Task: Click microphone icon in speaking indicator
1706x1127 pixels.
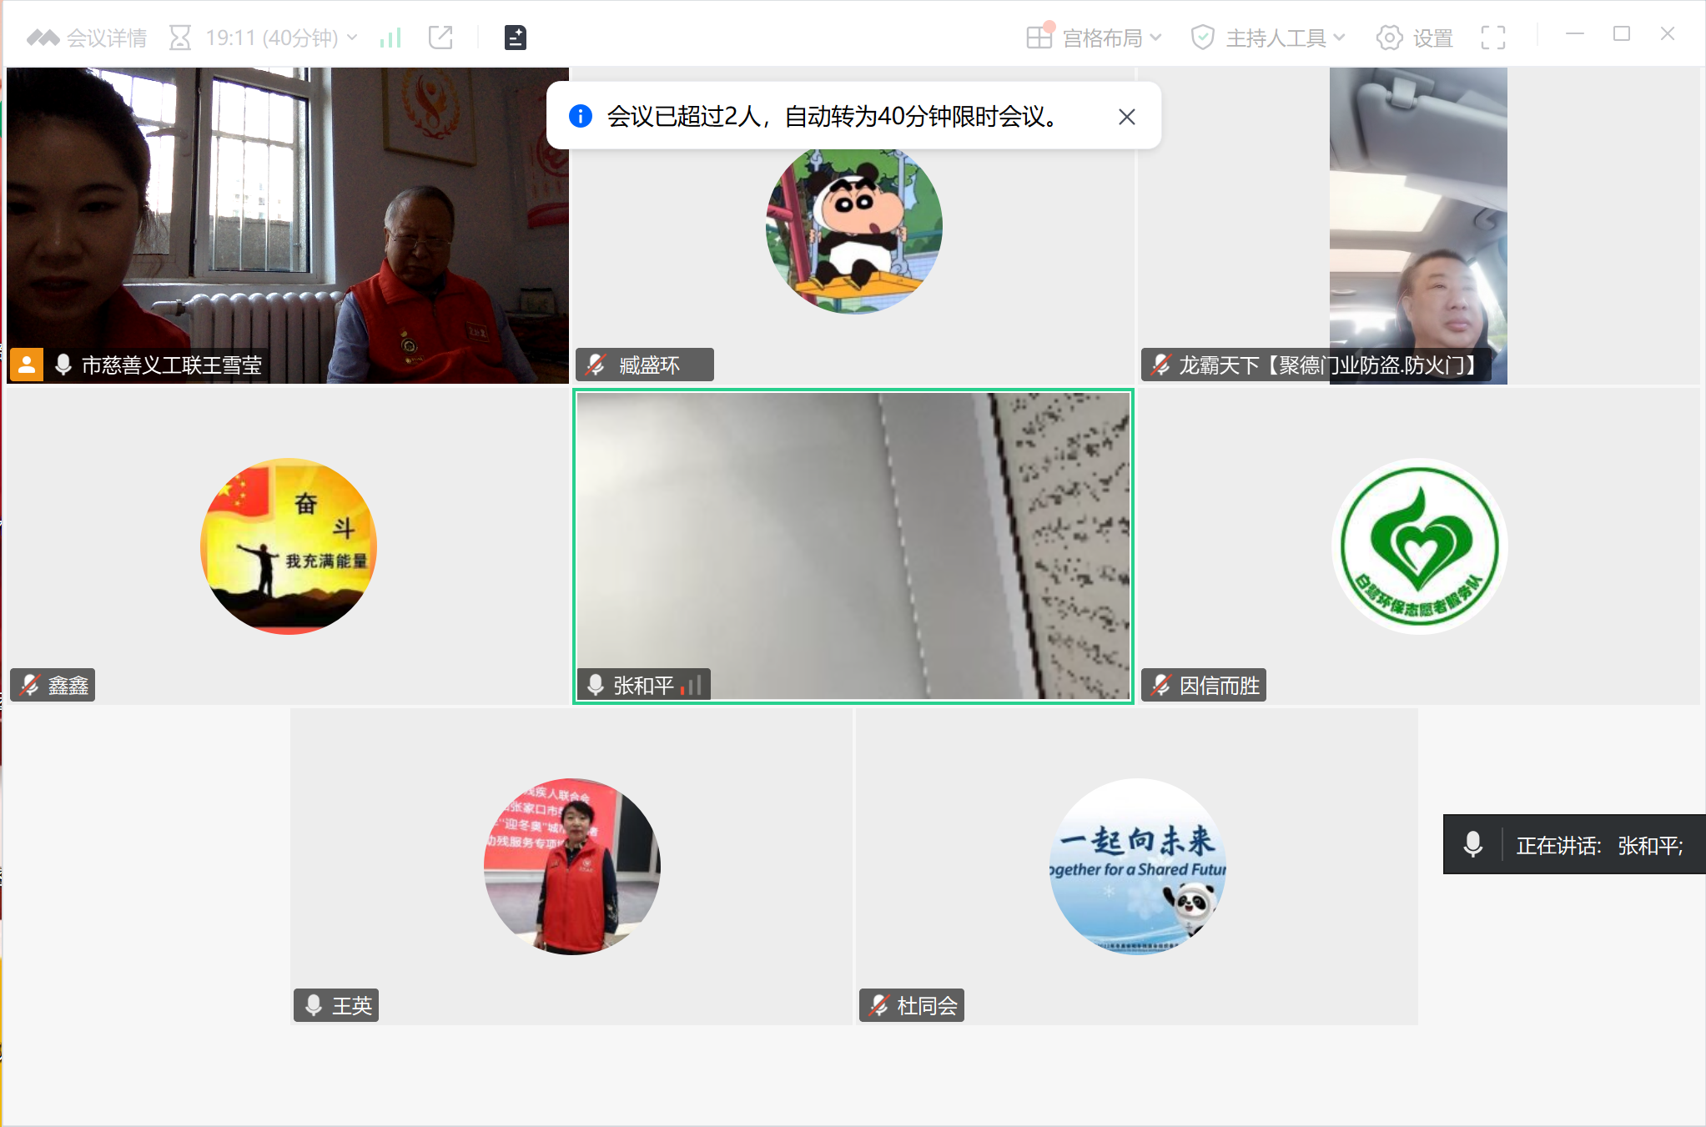Action: [1473, 844]
